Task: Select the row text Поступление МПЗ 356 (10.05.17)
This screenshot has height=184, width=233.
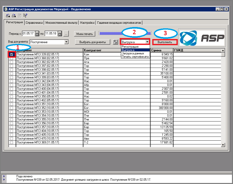Action: coord(38,123)
